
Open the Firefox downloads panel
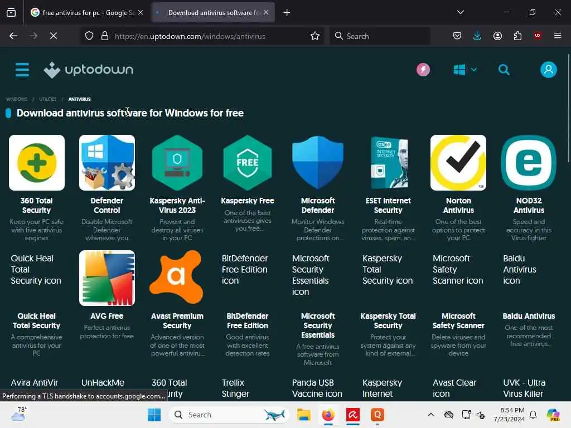477,36
